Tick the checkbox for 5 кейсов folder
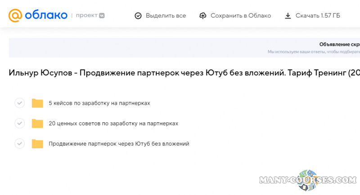This screenshot has height=195, width=360. tap(19, 103)
